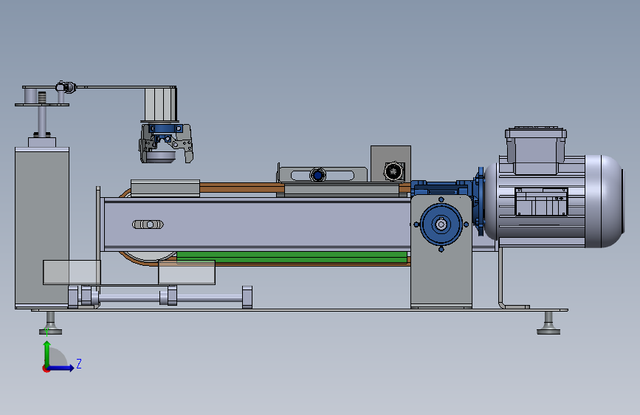
Task: Click the Z label beside the triad
Action: click(79, 363)
